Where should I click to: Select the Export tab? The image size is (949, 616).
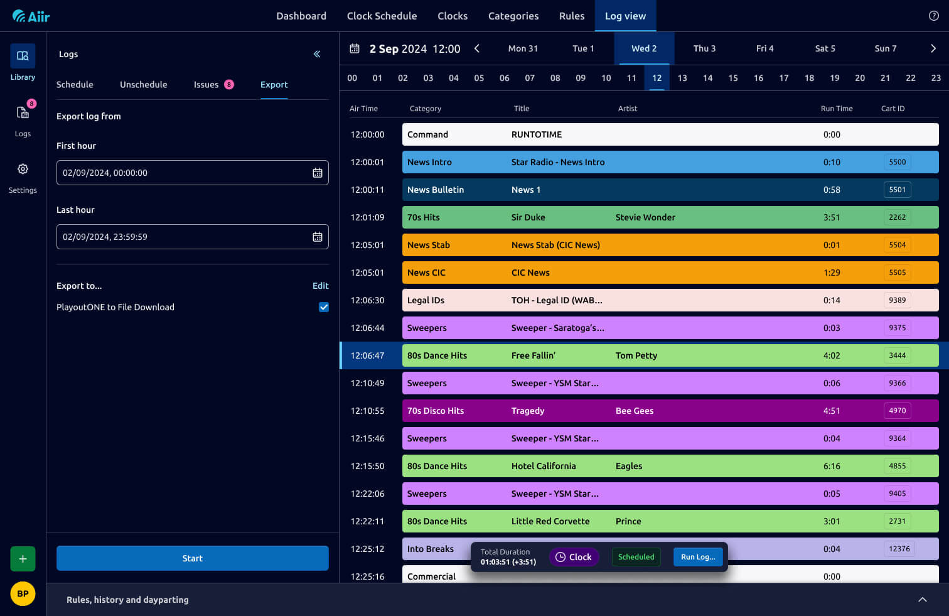click(x=274, y=85)
